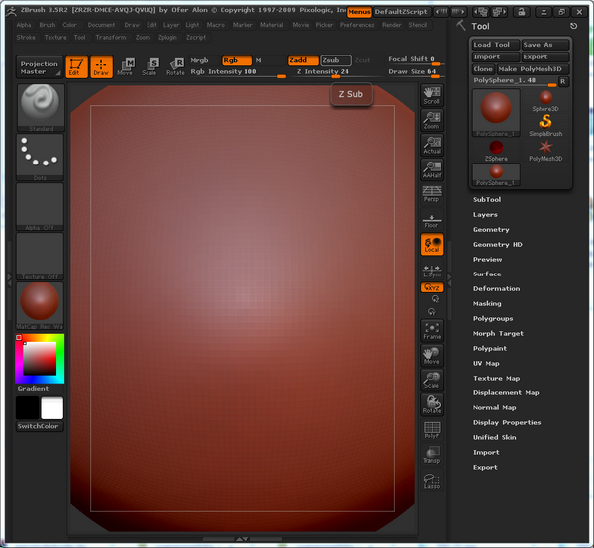Viewport: 594px width, 548px height.
Task: Adjust the Draw Size slider
Action: [x=414, y=72]
